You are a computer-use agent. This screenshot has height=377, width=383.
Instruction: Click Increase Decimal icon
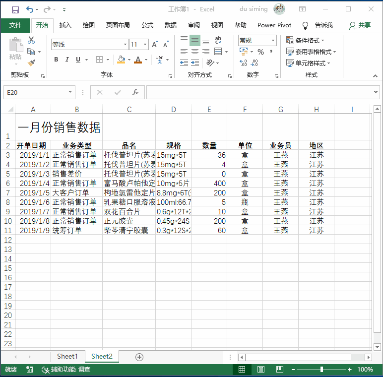click(243, 63)
